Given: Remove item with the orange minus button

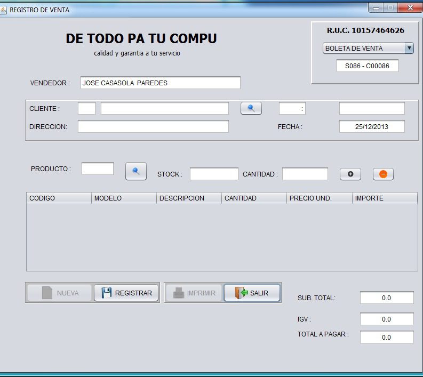Looking at the screenshot, I should tap(383, 174).
